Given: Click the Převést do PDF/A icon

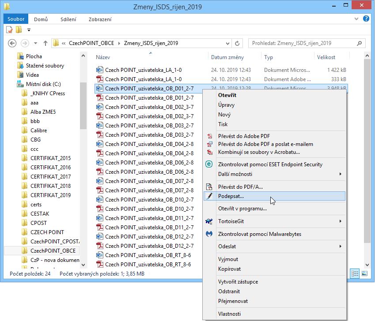Looking at the screenshot, I should point(209,187).
